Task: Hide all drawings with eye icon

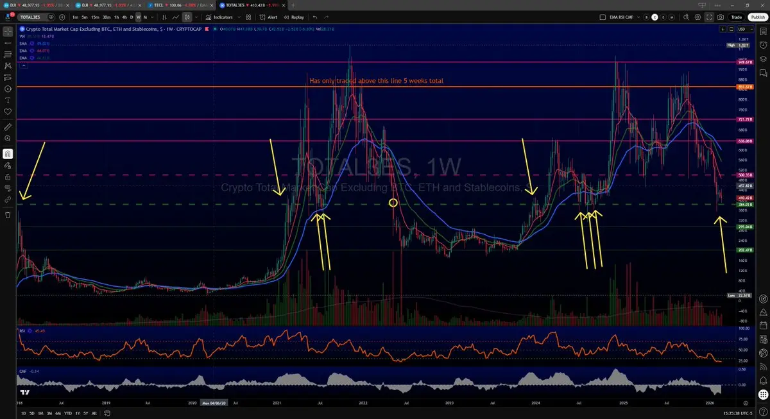Action: (x=8, y=188)
